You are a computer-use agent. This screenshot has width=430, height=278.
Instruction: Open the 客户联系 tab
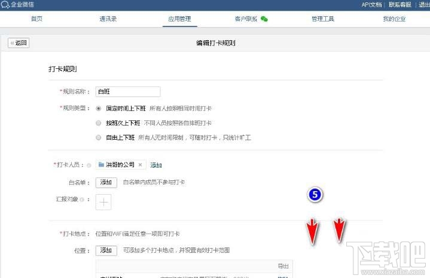(x=246, y=19)
